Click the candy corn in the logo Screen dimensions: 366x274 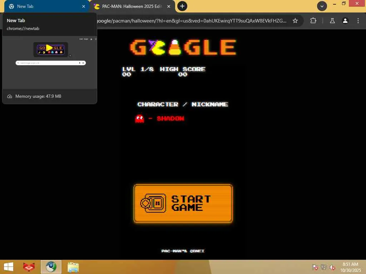click(175, 47)
